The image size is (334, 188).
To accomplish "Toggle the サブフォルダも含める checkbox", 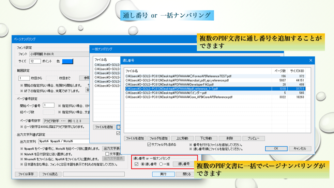I will (x=149, y=144).
